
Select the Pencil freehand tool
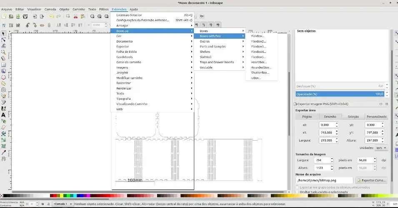(3, 96)
